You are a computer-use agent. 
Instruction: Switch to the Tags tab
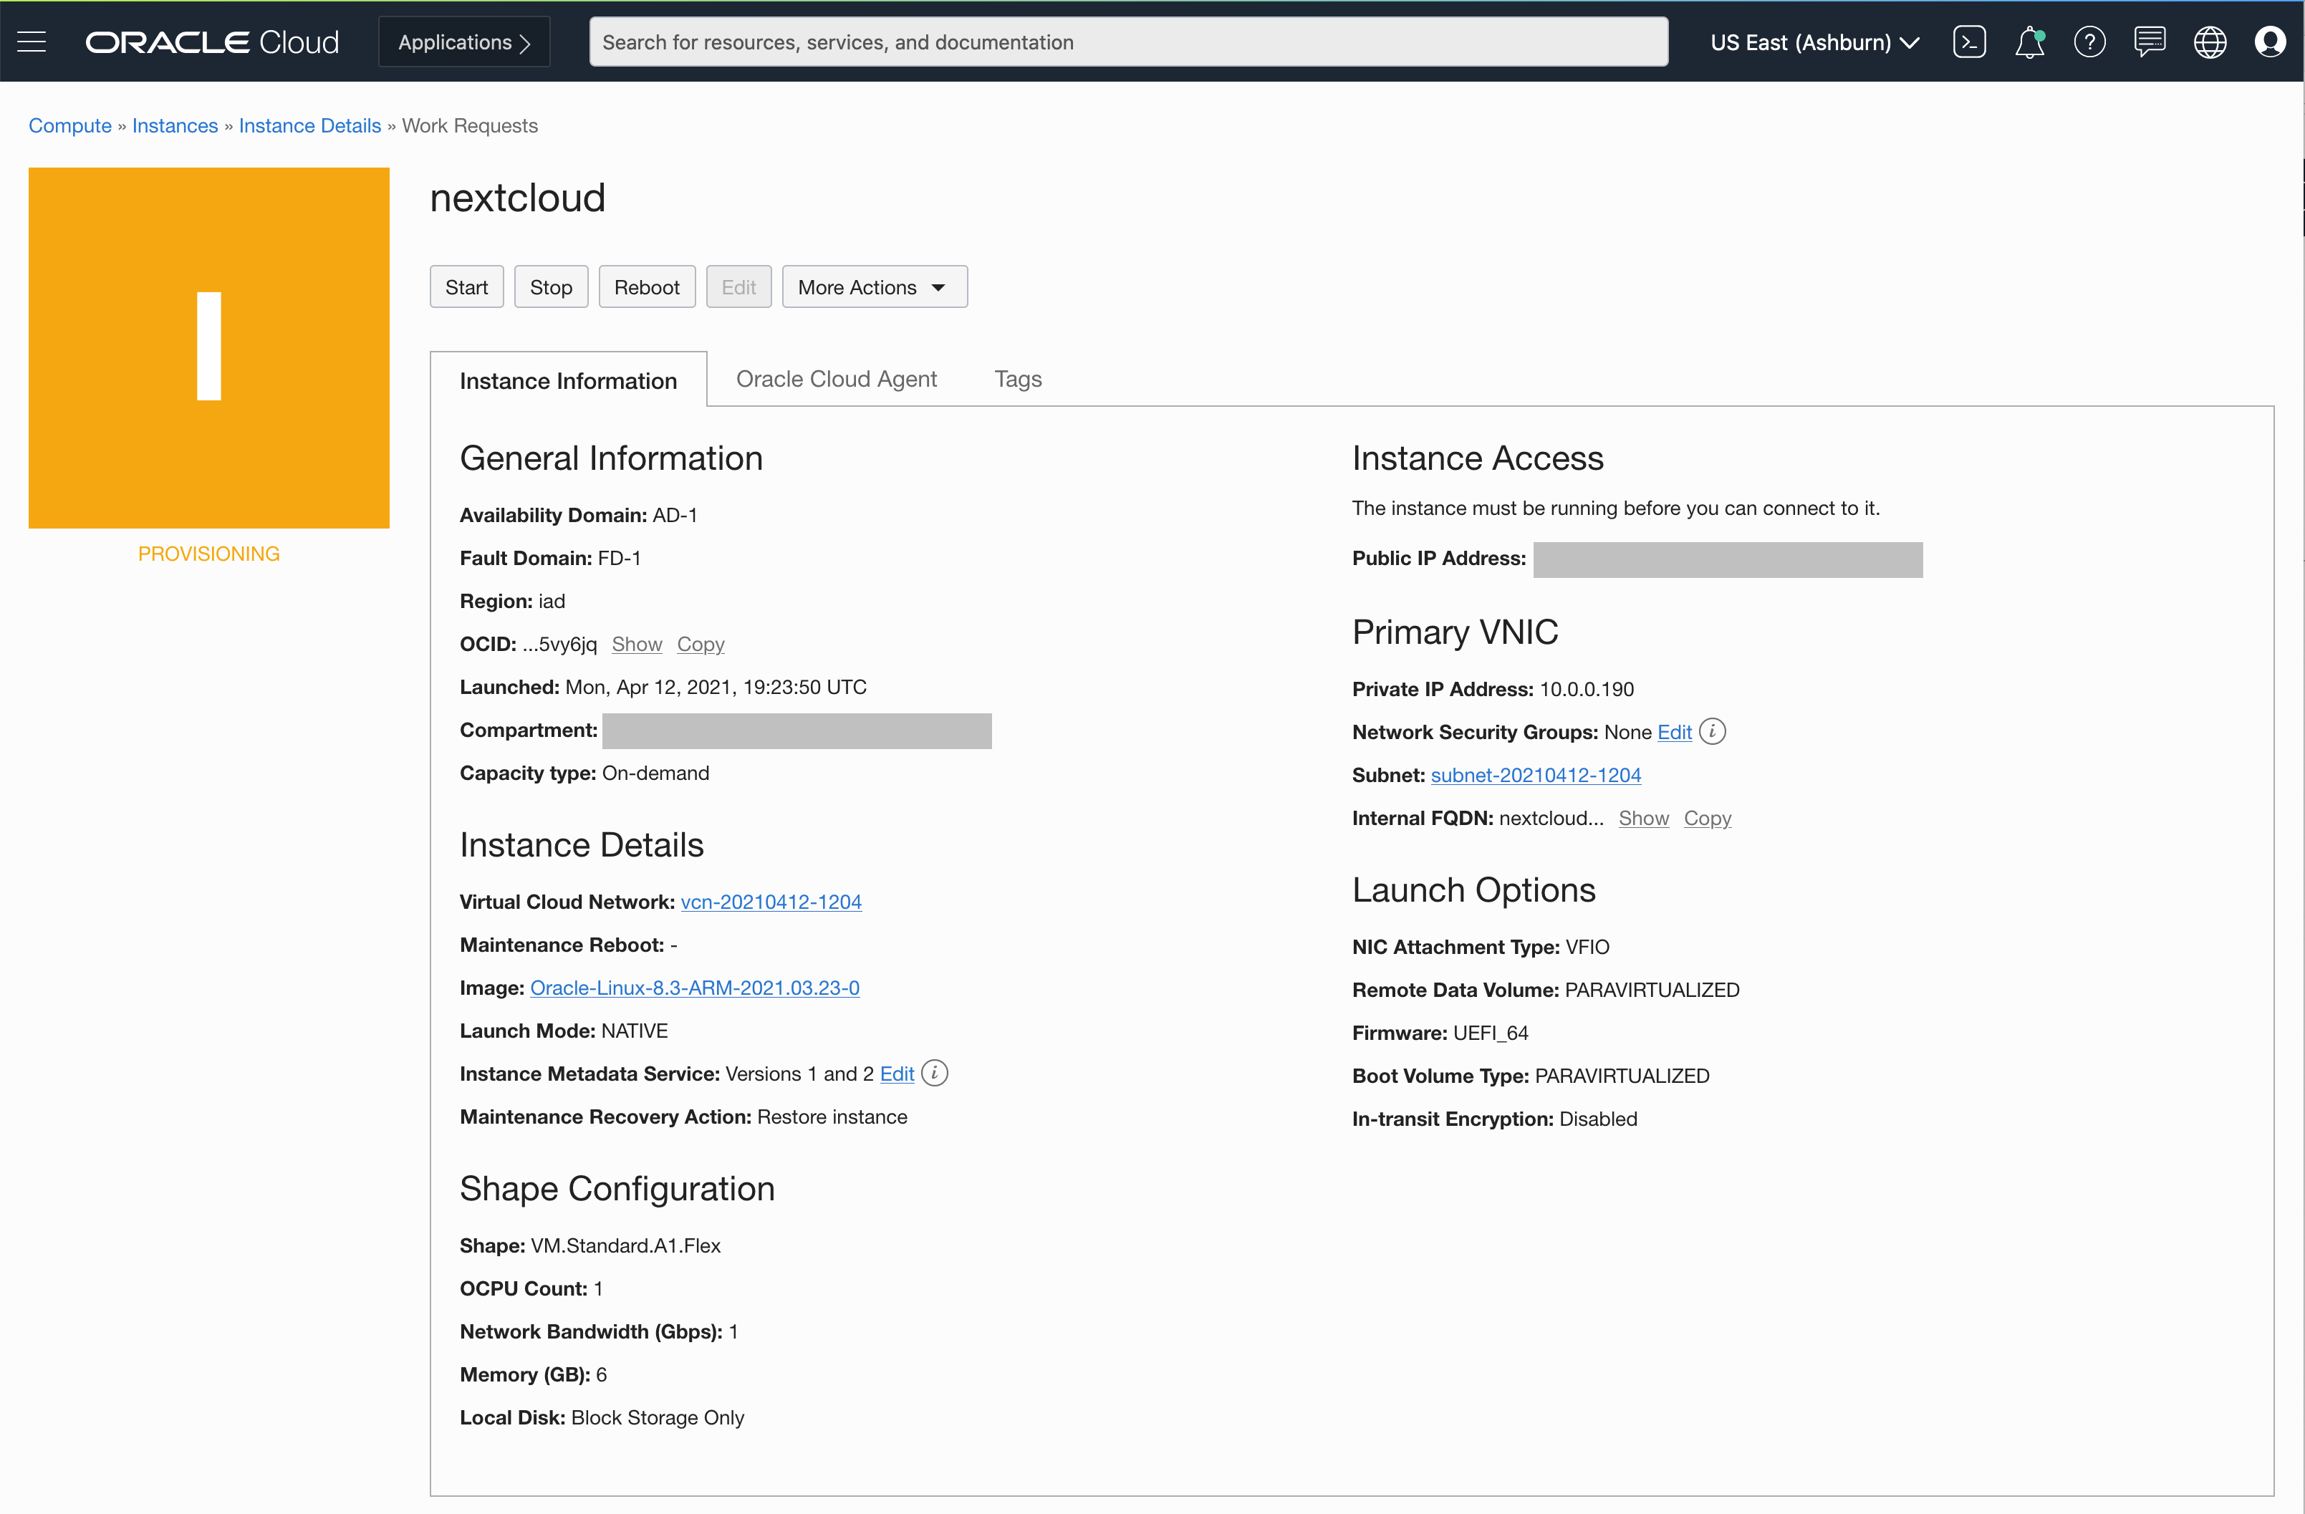point(1017,379)
